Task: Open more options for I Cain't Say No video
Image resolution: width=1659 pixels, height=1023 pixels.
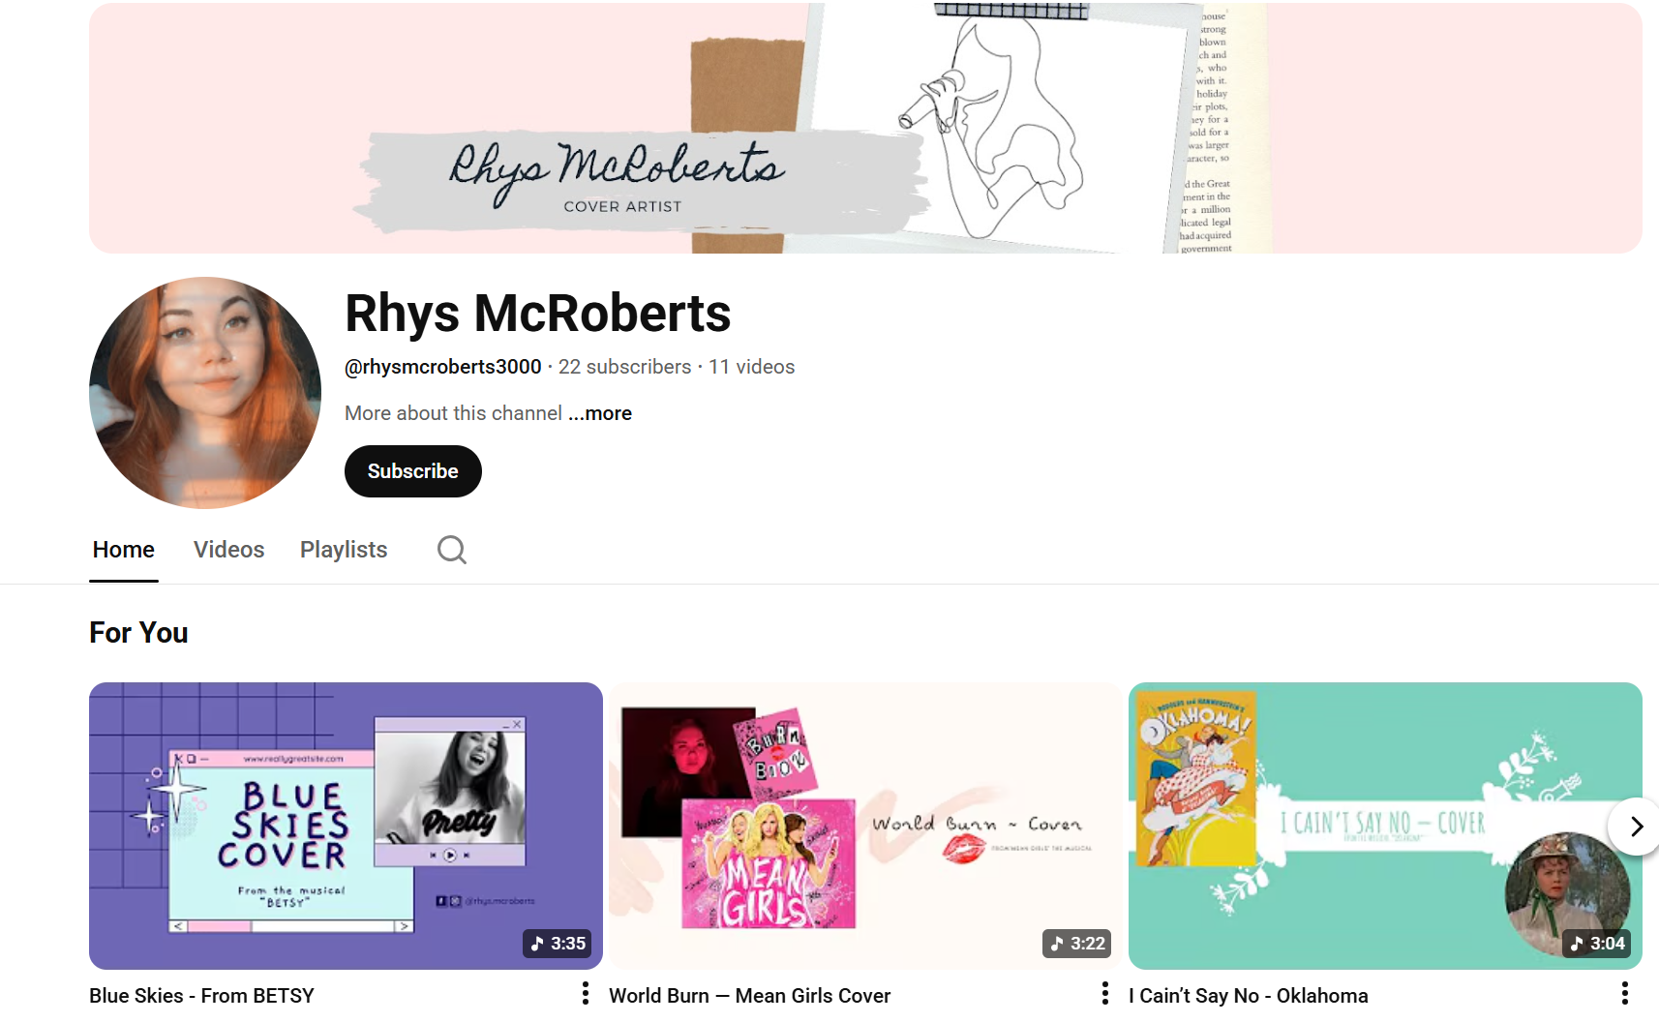Action: coord(1624,994)
